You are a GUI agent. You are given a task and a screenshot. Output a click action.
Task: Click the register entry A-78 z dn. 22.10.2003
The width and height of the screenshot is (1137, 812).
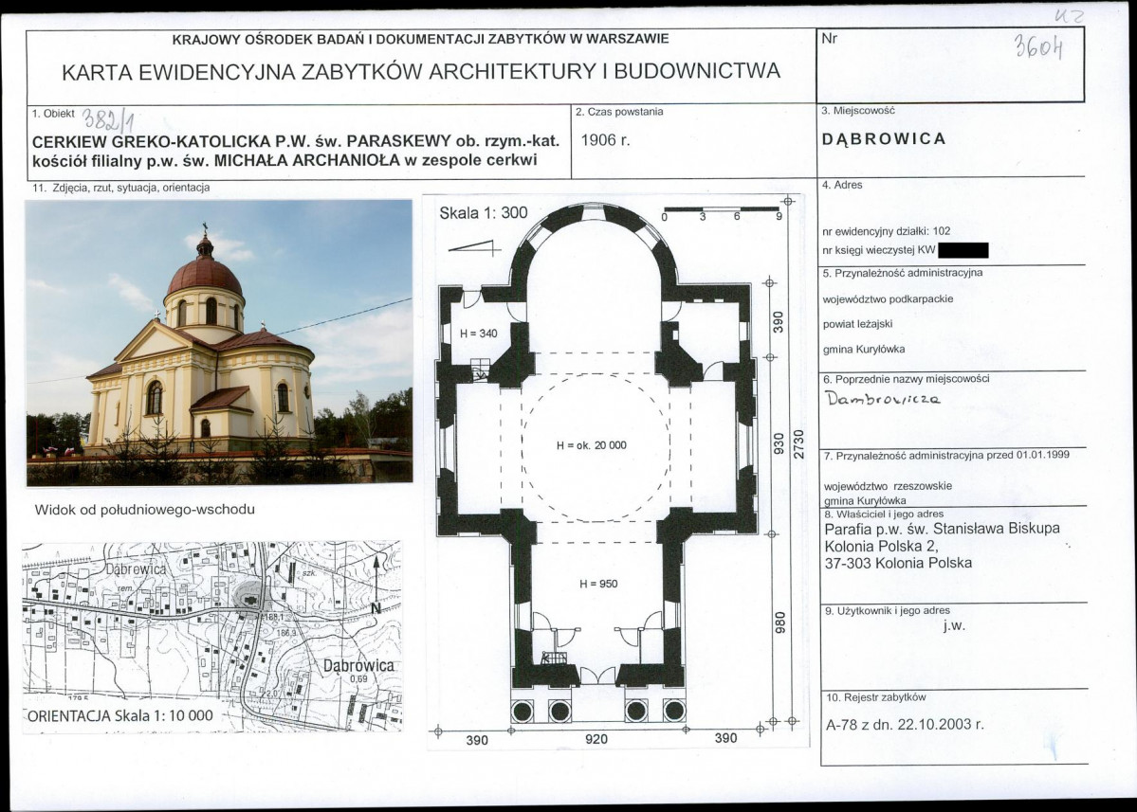click(905, 724)
